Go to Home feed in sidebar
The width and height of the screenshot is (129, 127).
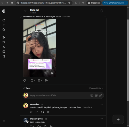tap(4, 20)
